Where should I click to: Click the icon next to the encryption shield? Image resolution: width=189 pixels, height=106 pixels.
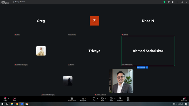(x=169, y=2)
